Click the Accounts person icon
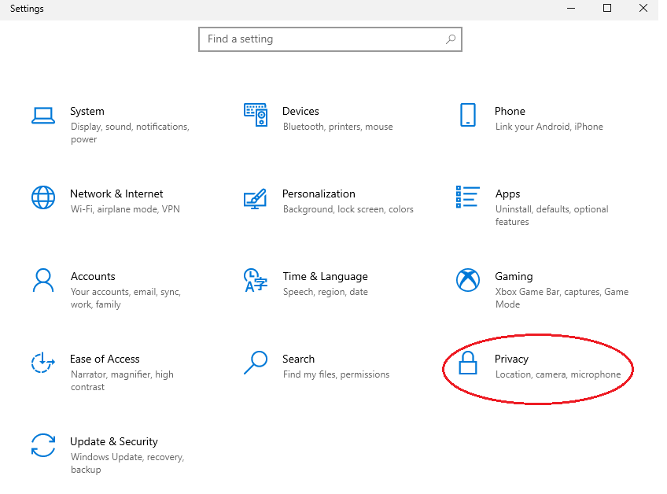Screen dimensions: 667x494 pyautogui.click(x=43, y=280)
